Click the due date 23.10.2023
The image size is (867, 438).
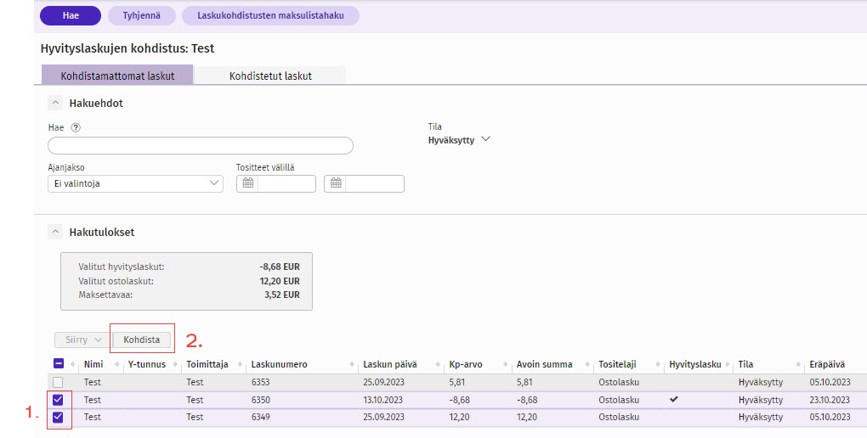point(830,399)
